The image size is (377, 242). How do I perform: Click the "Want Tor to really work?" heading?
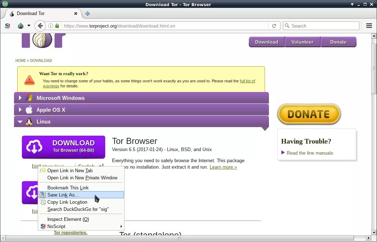click(x=64, y=74)
